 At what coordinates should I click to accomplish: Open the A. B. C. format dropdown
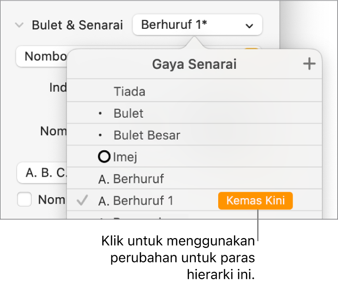pos(41,172)
